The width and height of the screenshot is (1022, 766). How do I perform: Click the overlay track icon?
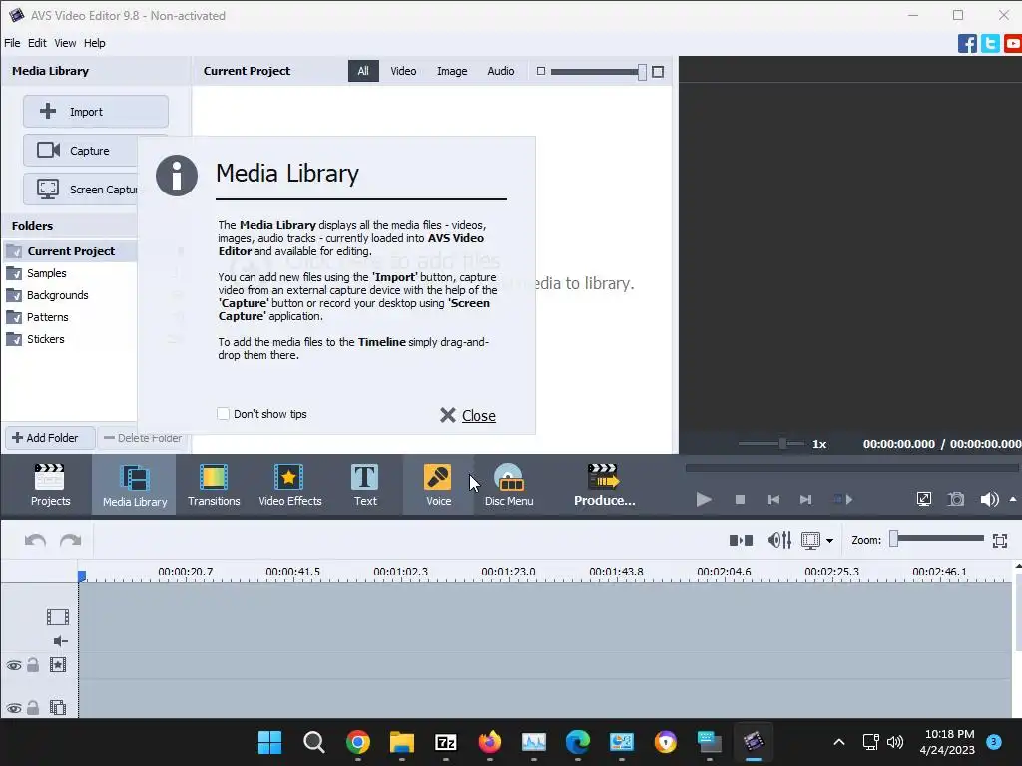[x=58, y=707]
